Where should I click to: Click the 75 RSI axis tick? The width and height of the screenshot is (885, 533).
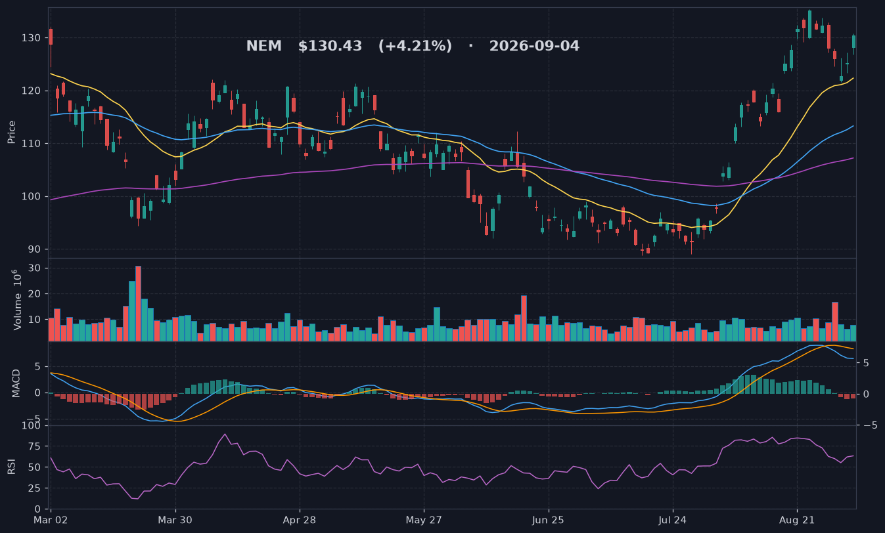[x=35, y=447]
